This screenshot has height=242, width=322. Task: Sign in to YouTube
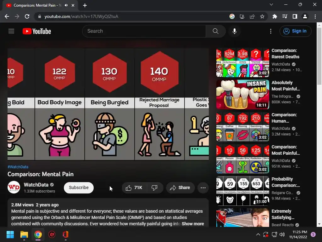pos(295,31)
